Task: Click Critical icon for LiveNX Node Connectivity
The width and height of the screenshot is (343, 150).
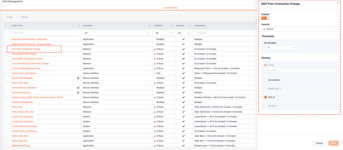Action: pos(155,131)
